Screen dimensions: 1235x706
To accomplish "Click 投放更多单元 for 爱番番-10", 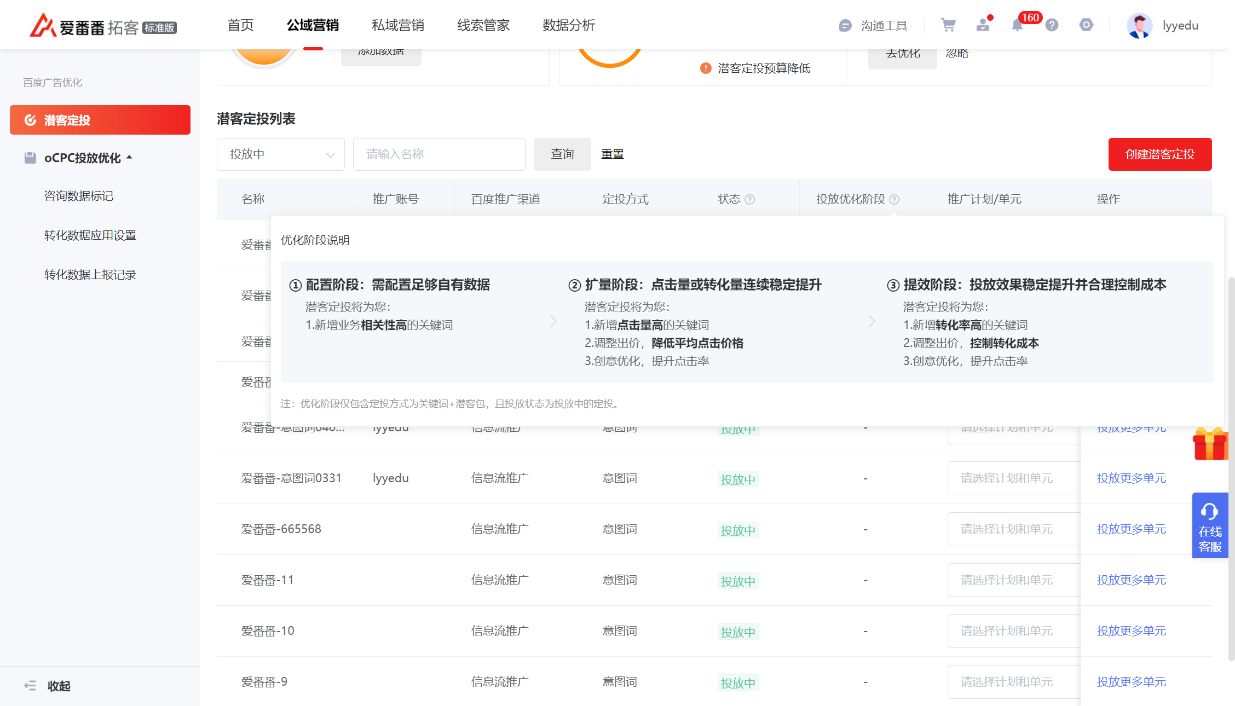I will tap(1132, 631).
